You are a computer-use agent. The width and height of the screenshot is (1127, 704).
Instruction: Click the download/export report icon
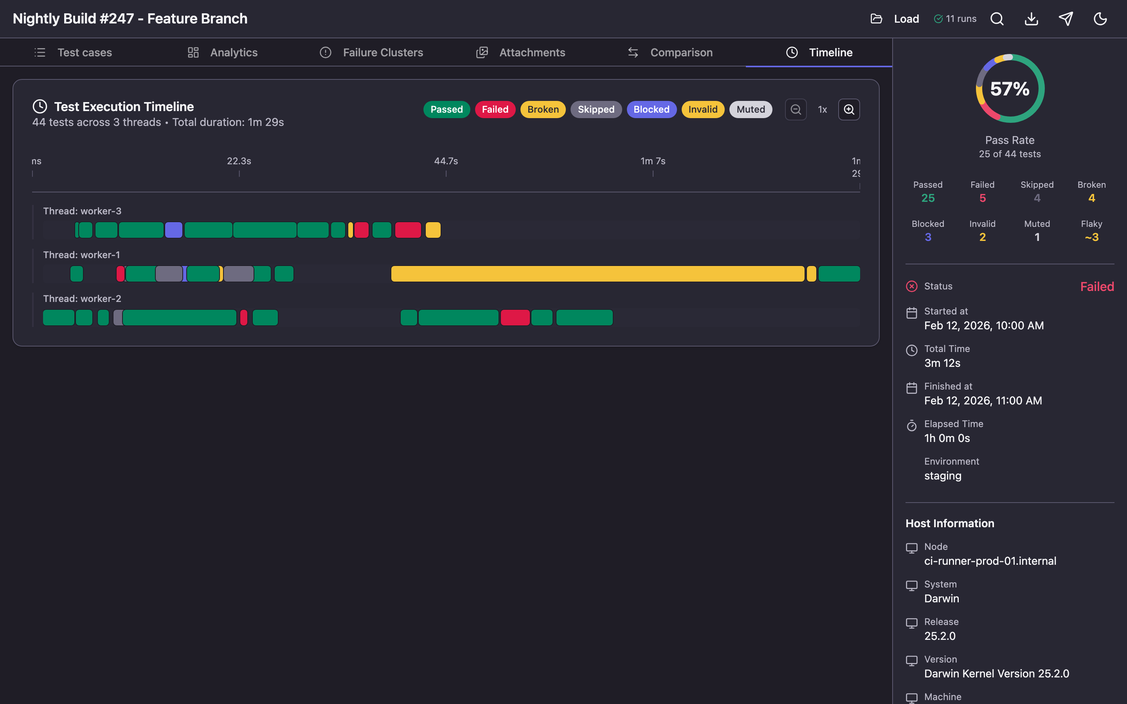(1031, 19)
